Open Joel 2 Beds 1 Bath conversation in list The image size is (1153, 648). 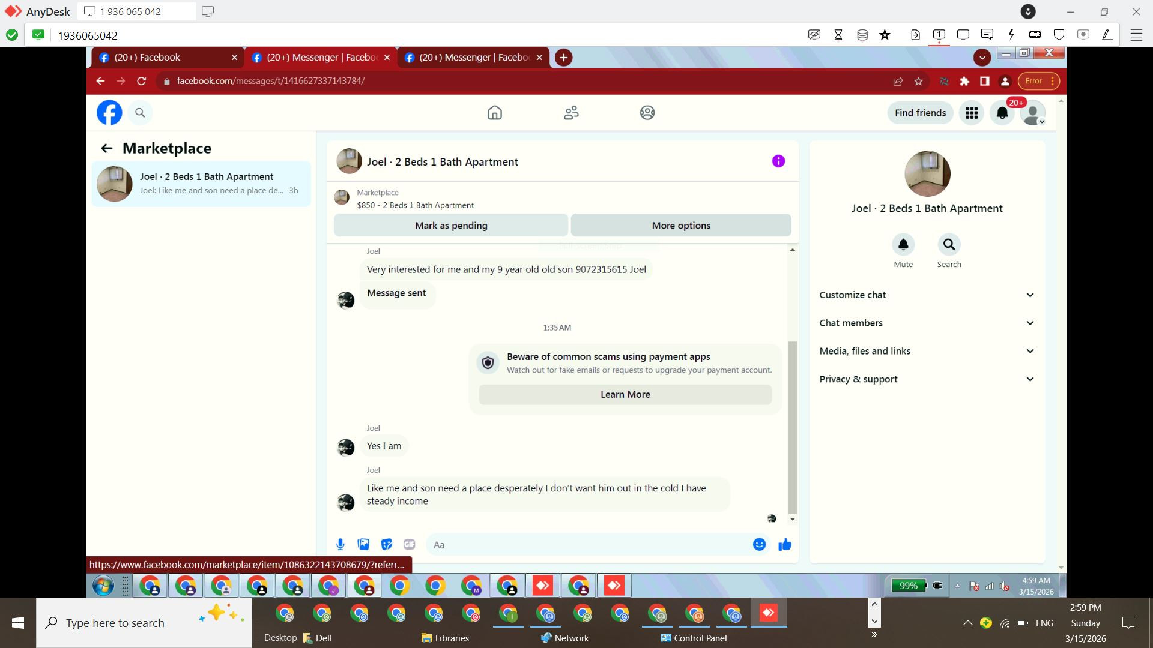pos(201,184)
